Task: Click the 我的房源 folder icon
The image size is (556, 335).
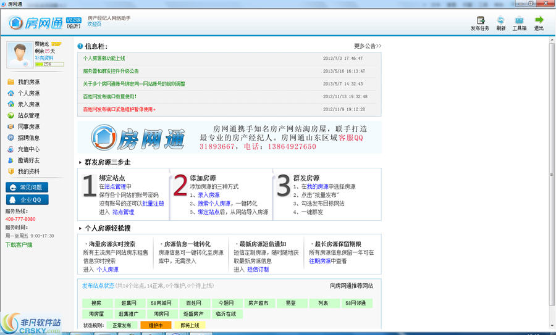Action: (11, 82)
